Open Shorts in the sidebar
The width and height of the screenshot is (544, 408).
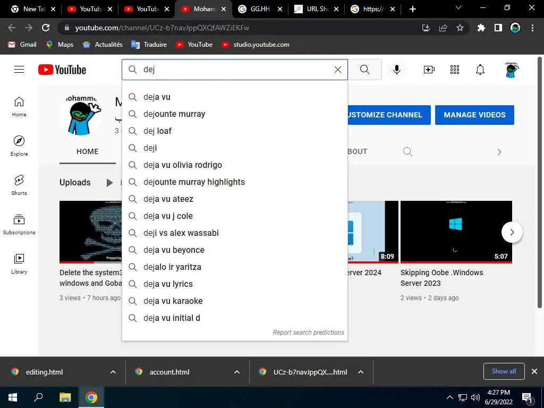click(19, 185)
